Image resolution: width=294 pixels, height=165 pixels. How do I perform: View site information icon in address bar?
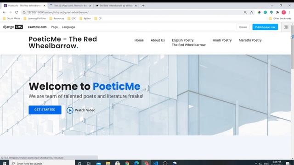(24, 12)
